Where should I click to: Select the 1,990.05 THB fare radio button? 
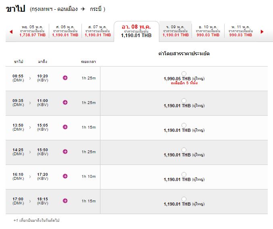tap(184, 74)
